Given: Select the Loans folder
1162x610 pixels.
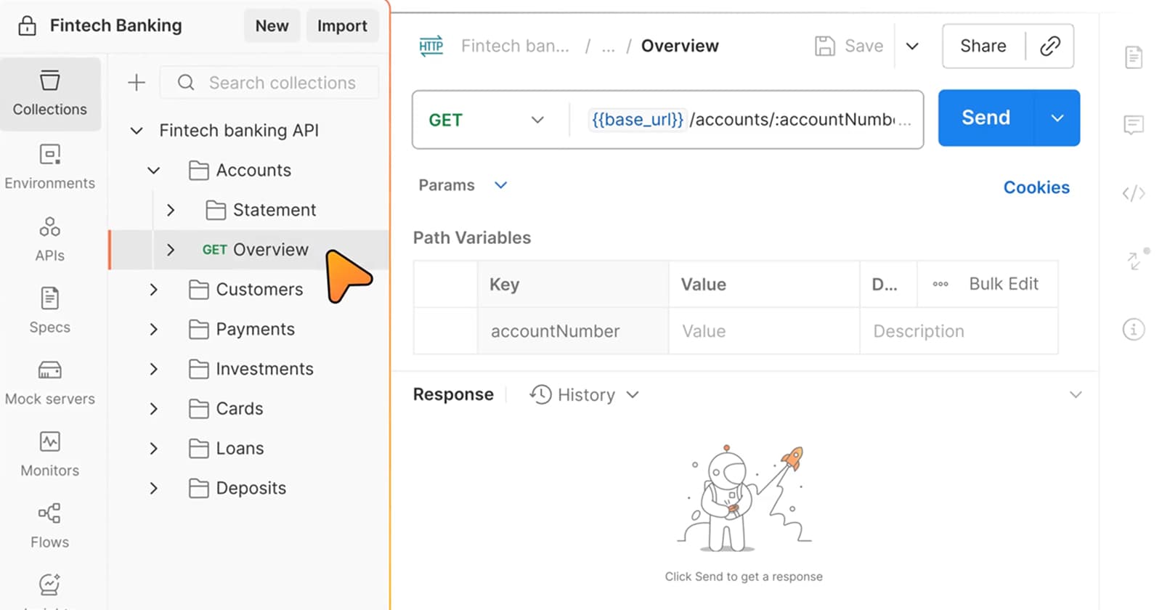Looking at the screenshot, I should (240, 449).
